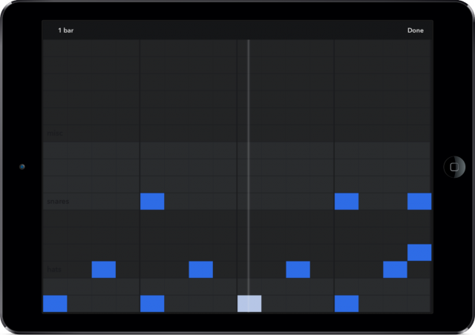This screenshot has height=335, width=475.
Task: Toggle the last snares note off
Action: click(419, 201)
